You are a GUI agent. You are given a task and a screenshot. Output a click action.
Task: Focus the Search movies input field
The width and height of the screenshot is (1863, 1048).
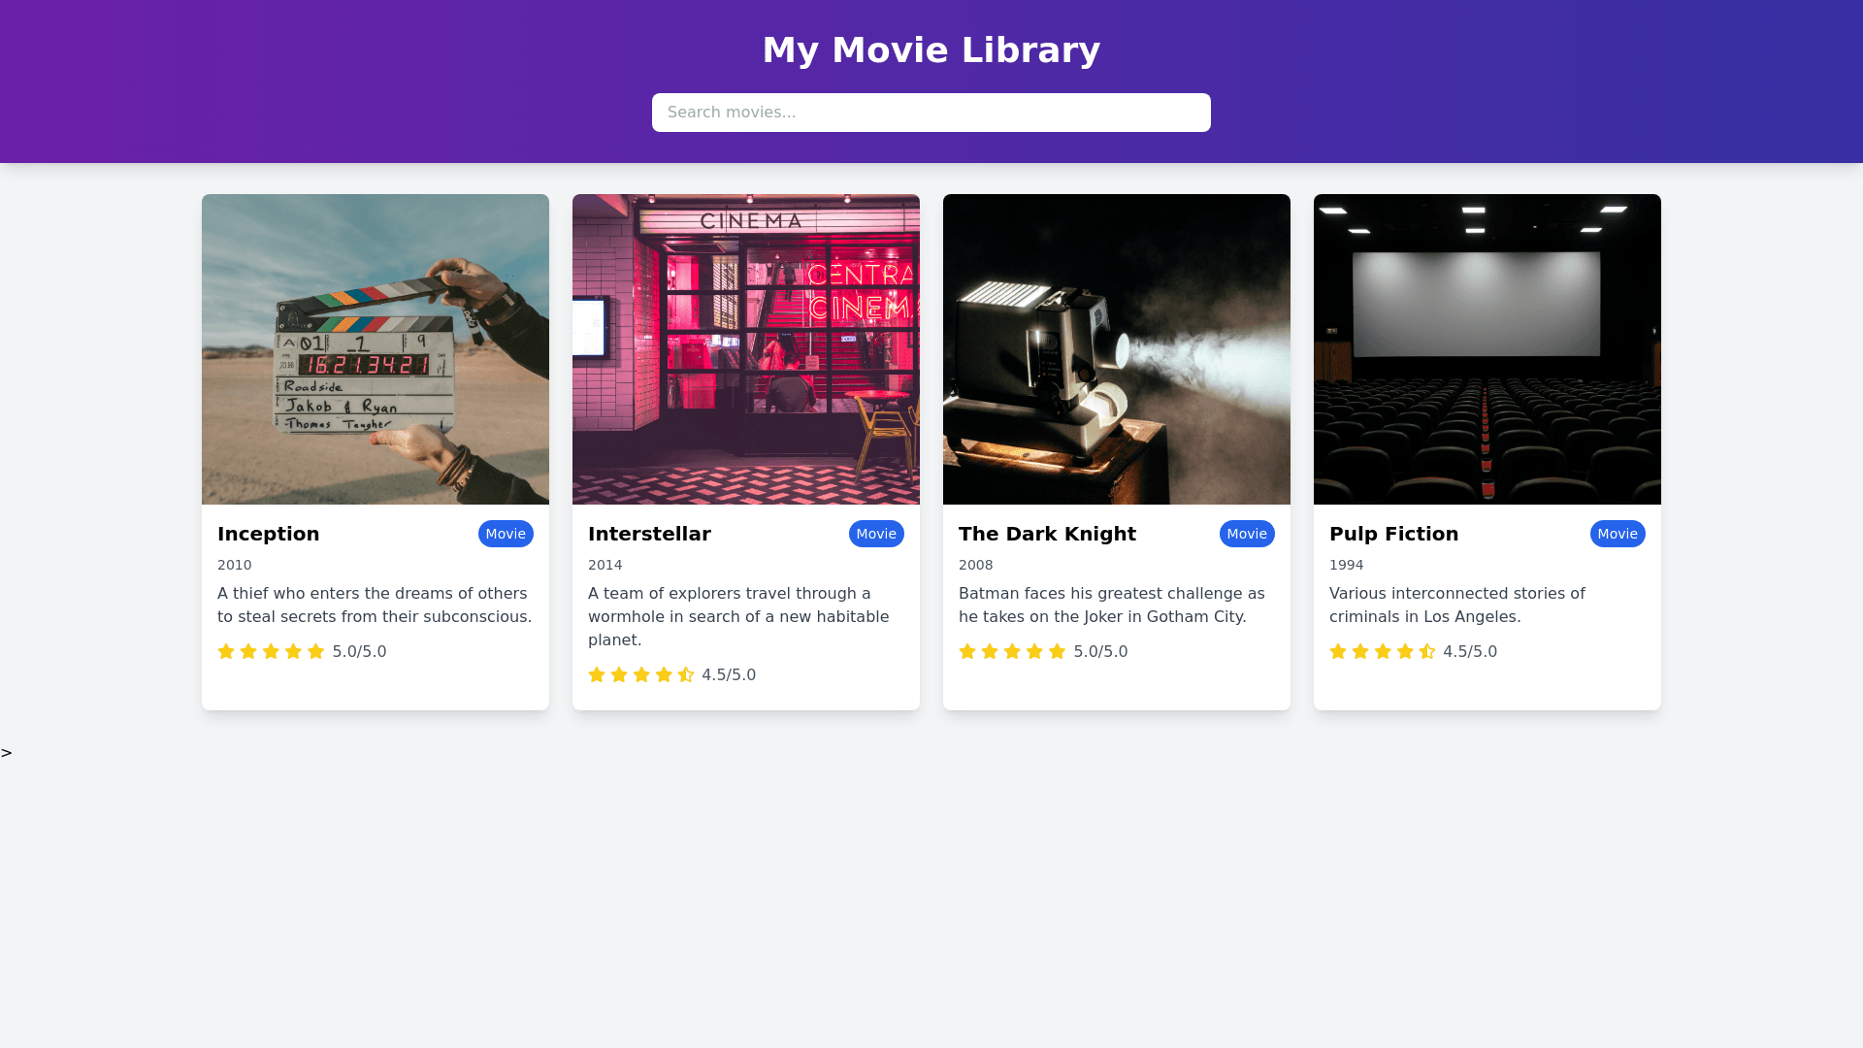(x=931, y=113)
